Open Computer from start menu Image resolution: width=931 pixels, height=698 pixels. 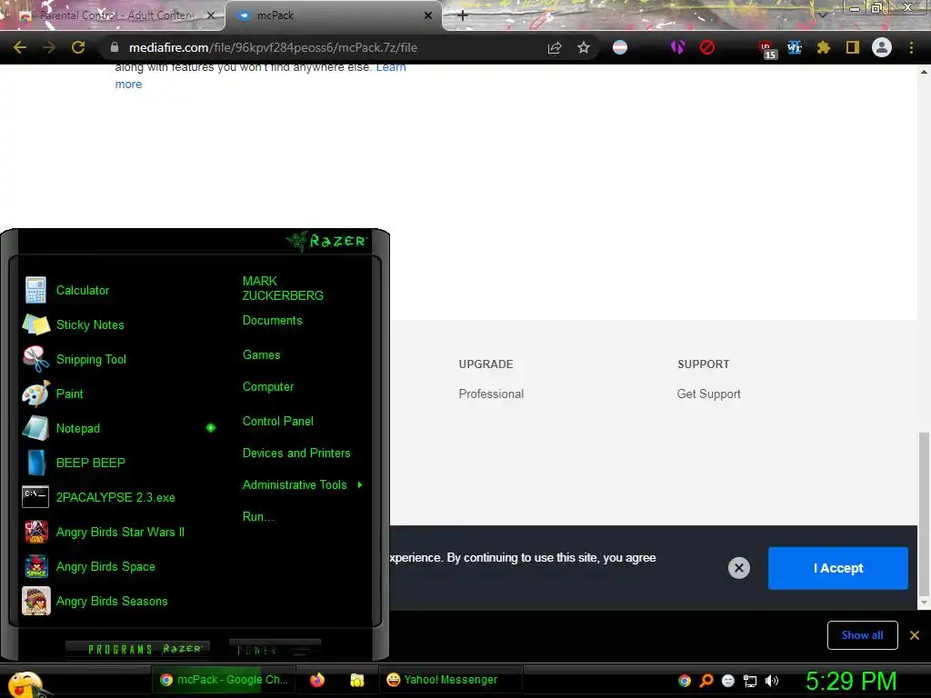268,387
